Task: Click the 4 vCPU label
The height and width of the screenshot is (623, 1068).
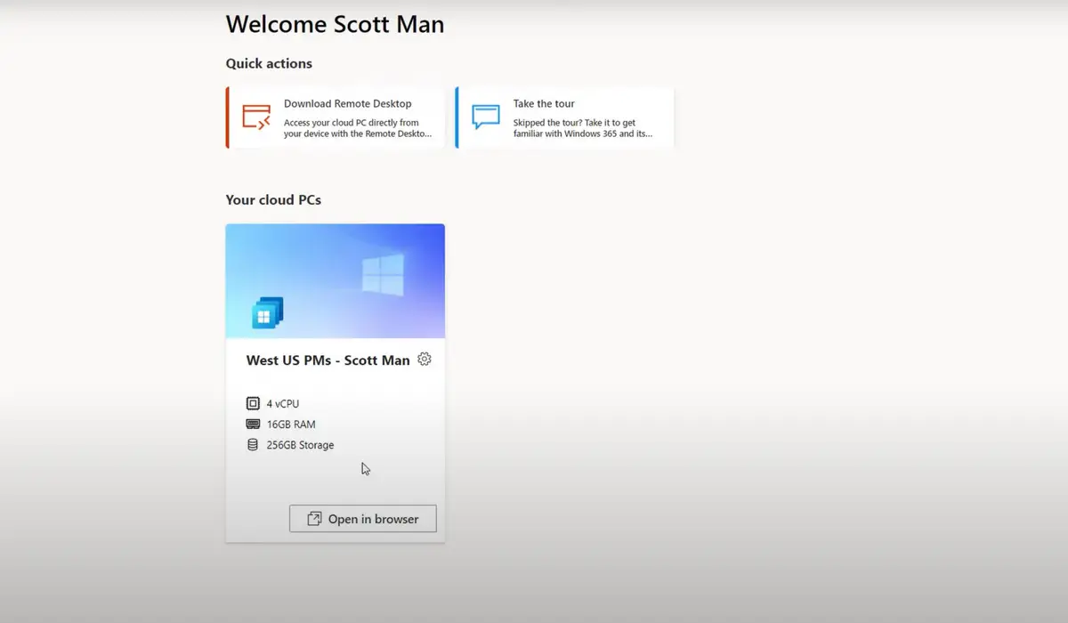Action: click(x=283, y=404)
